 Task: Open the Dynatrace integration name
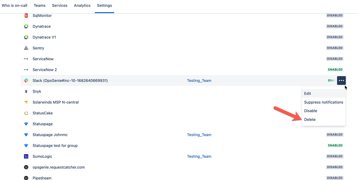(x=41, y=26)
